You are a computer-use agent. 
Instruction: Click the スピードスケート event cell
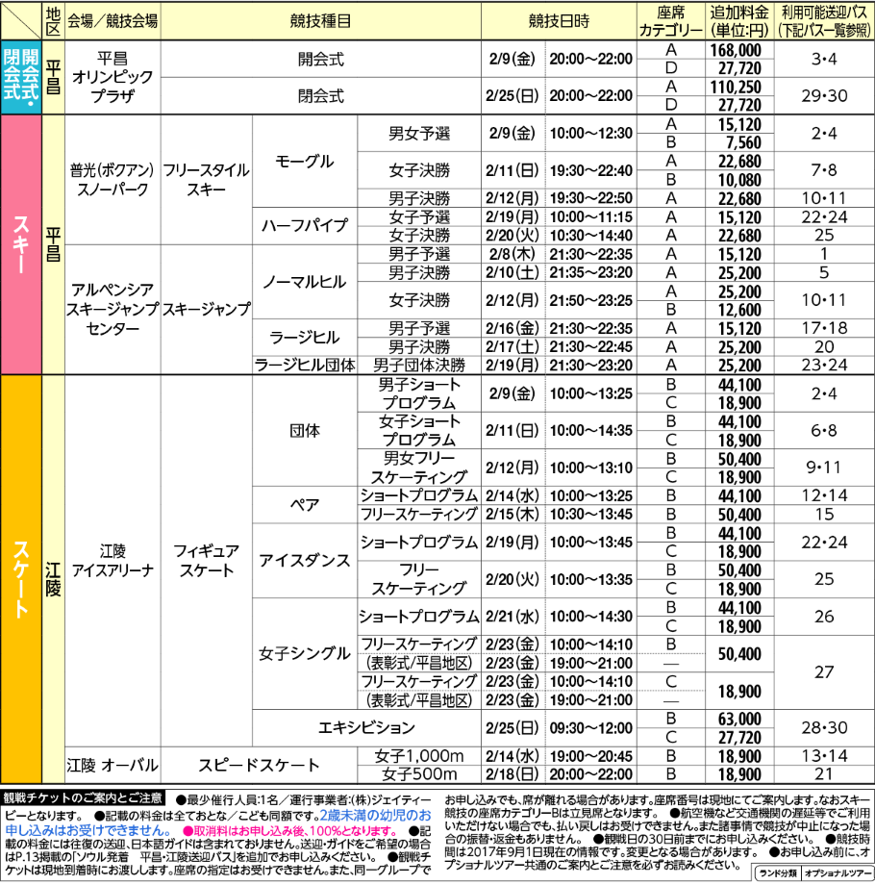259,765
